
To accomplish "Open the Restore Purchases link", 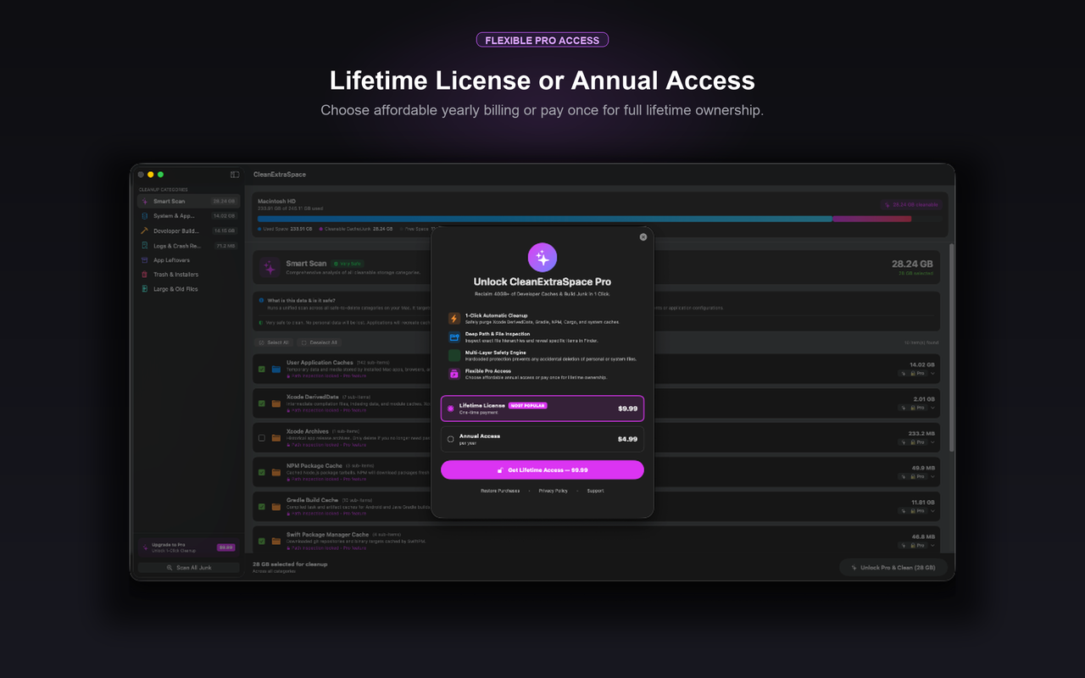I will 500,491.
